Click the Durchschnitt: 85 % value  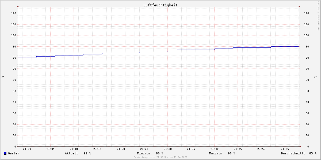pos(299,153)
